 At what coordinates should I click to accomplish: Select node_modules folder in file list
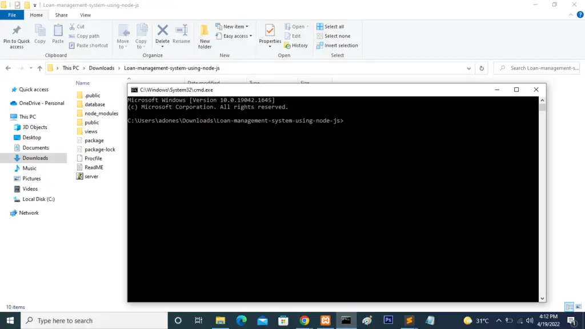click(x=101, y=114)
